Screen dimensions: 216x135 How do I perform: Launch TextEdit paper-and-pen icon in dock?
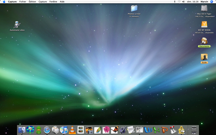131,130
